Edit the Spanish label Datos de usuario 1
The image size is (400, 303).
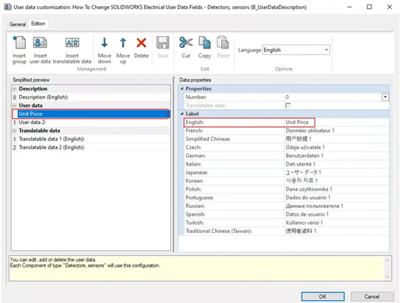coord(336,214)
